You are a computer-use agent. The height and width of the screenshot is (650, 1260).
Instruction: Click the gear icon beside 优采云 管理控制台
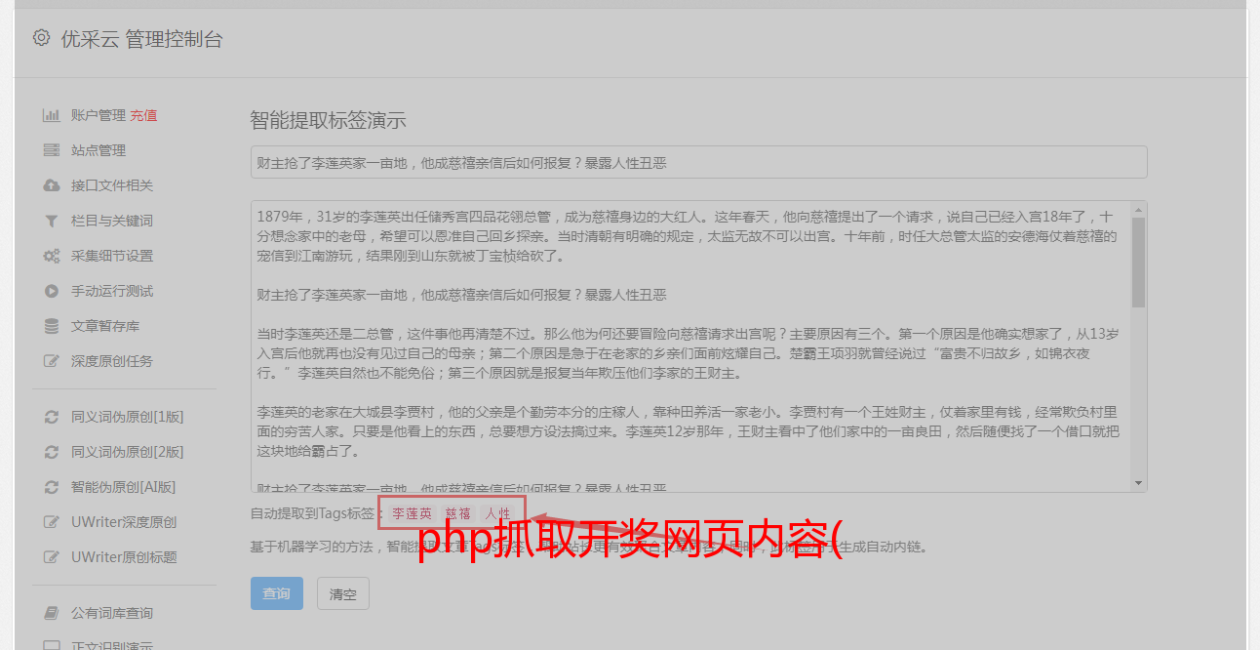[x=41, y=38]
